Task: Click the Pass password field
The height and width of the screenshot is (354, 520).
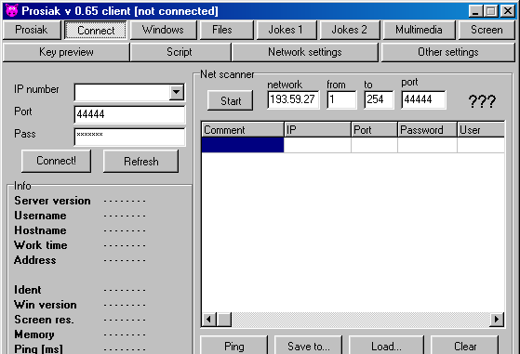Action: click(129, 137)
